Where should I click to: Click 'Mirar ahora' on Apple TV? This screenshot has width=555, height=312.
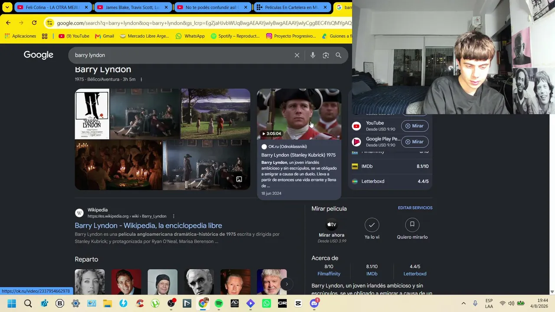coord(332,231)
